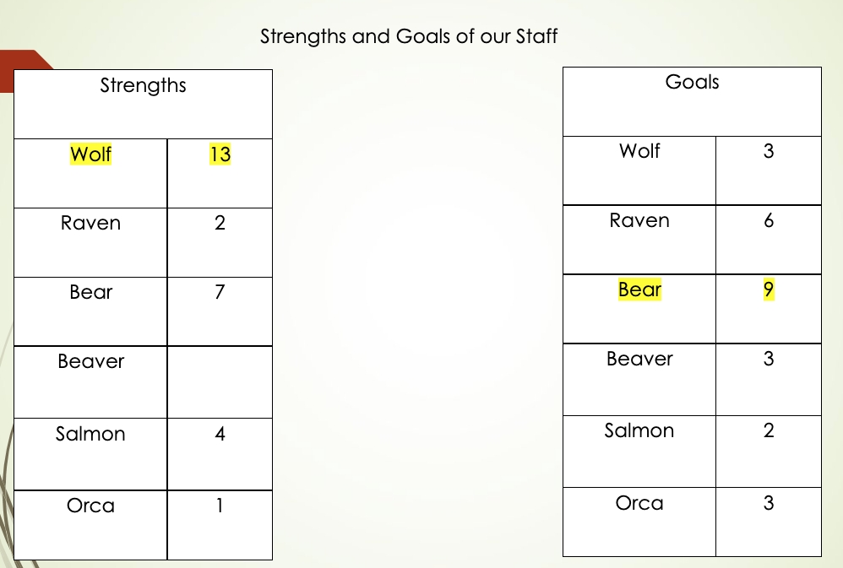Select Wolf cell in the Goals table

(639, 152)
